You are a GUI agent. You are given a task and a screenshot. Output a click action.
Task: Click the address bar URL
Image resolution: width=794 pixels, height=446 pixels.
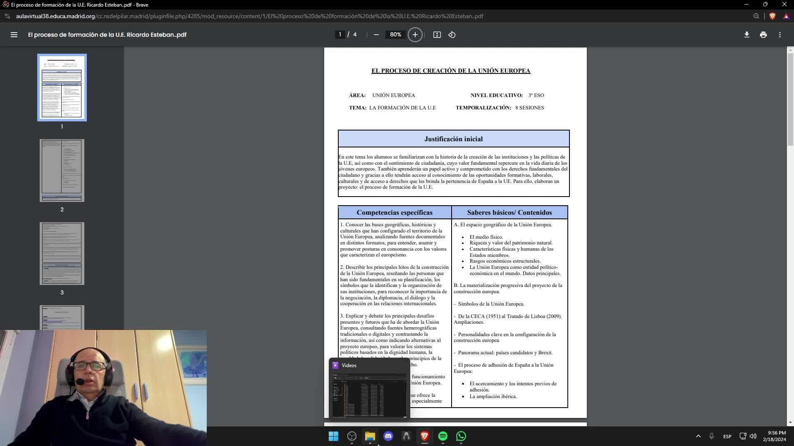click(x=248, y=16)
